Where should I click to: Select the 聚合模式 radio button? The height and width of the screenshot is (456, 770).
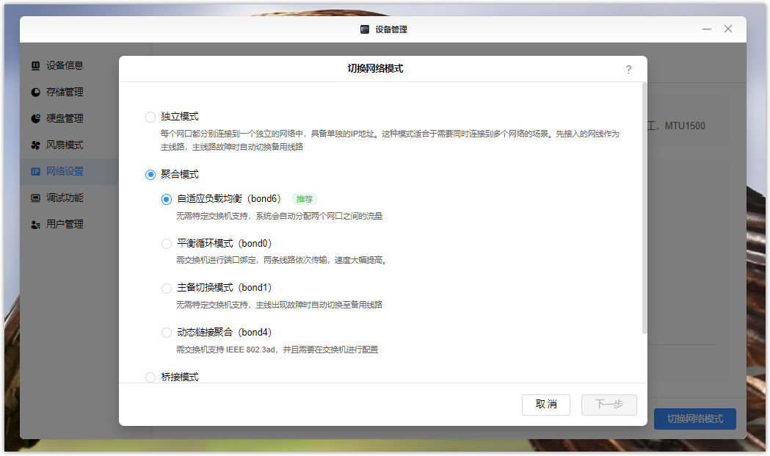150,175
